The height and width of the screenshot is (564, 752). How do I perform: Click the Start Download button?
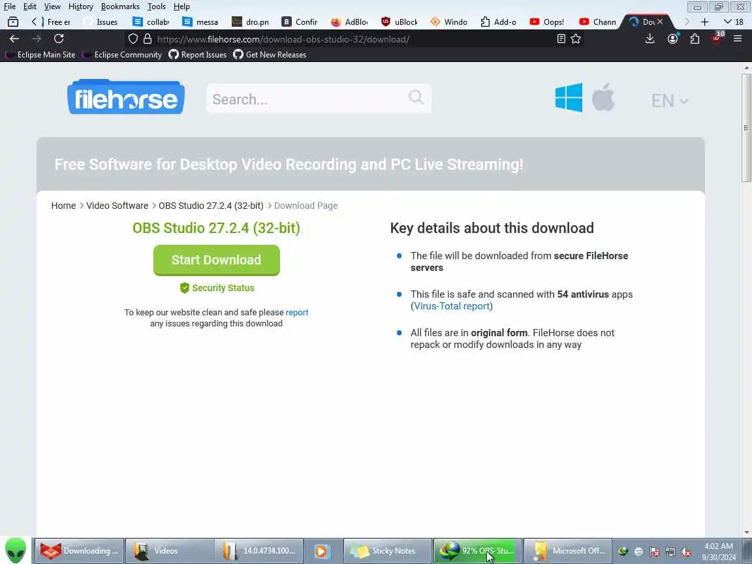pos(216,260)
